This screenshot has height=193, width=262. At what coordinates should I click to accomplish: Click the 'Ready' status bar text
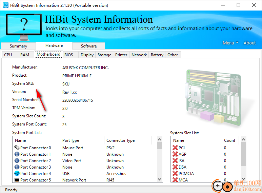pyautogui.click(x=11, y=190)
